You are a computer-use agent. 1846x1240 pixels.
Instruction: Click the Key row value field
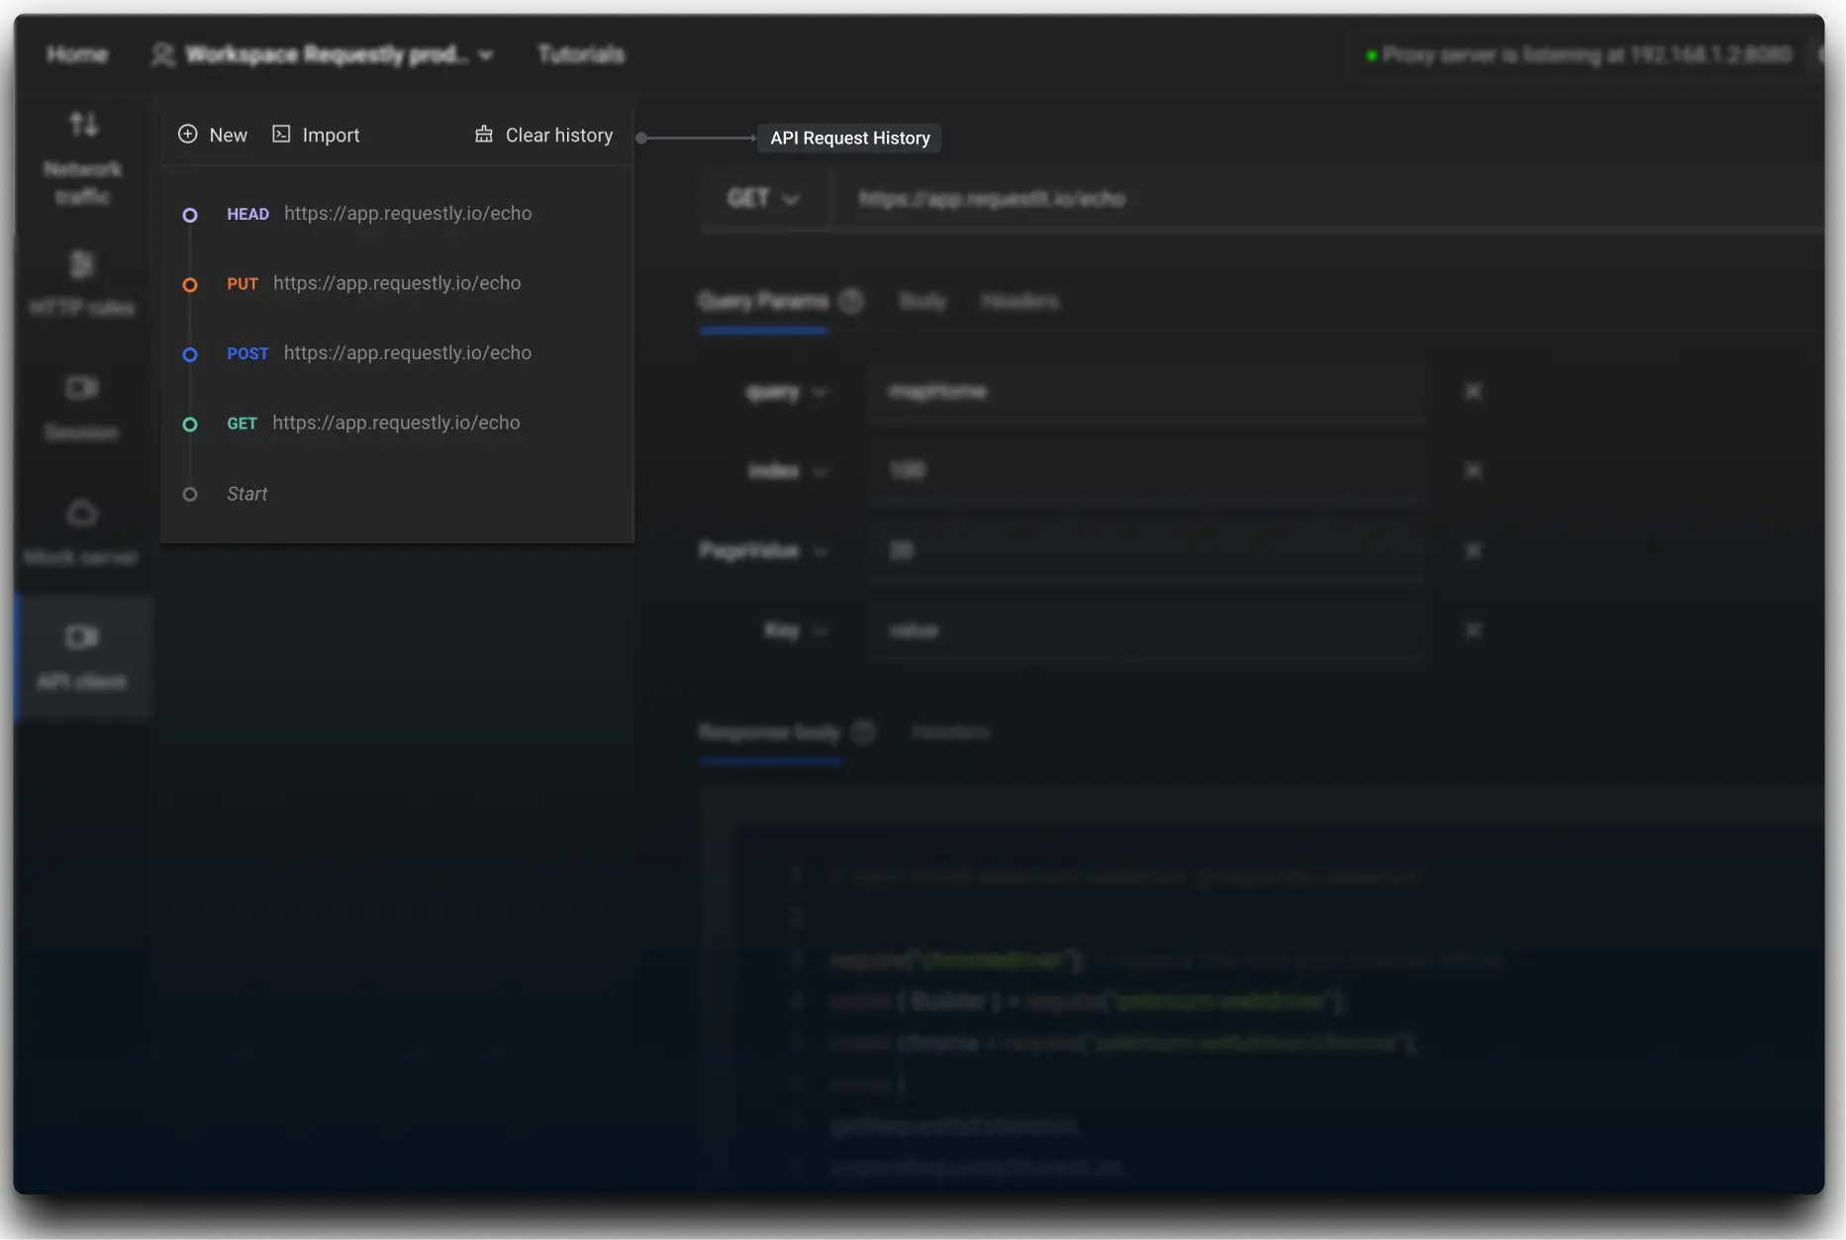tap(1146, 631)
